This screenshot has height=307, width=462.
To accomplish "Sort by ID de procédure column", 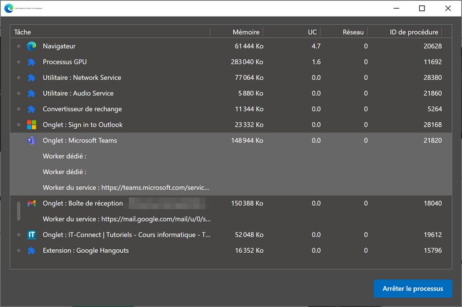I will point(413,32).
